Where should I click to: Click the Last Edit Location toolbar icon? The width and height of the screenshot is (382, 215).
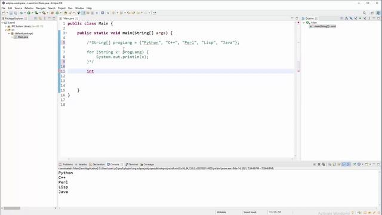click(128, 13)
